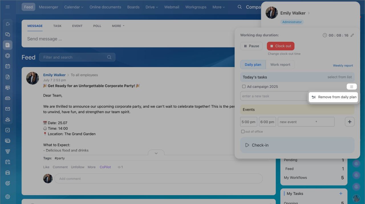Click the pencil icon to edit working time
This screenshot has width=365, height=204.
click(x=352, y=35)
